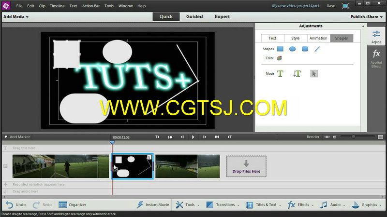Choose horizontal type tool mode

[280, 74]
